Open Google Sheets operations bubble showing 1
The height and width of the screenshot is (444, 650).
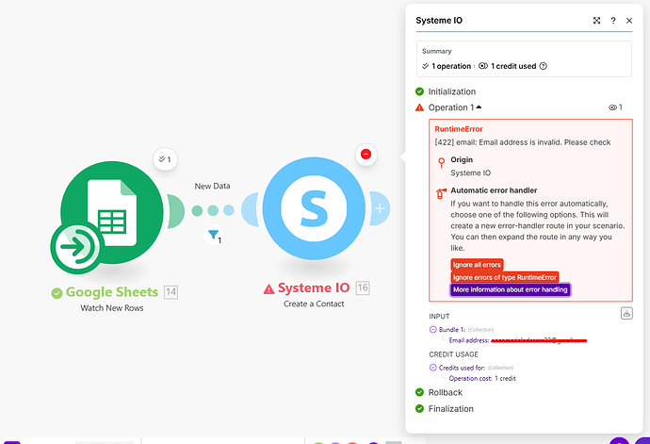(x=166, y=159)
